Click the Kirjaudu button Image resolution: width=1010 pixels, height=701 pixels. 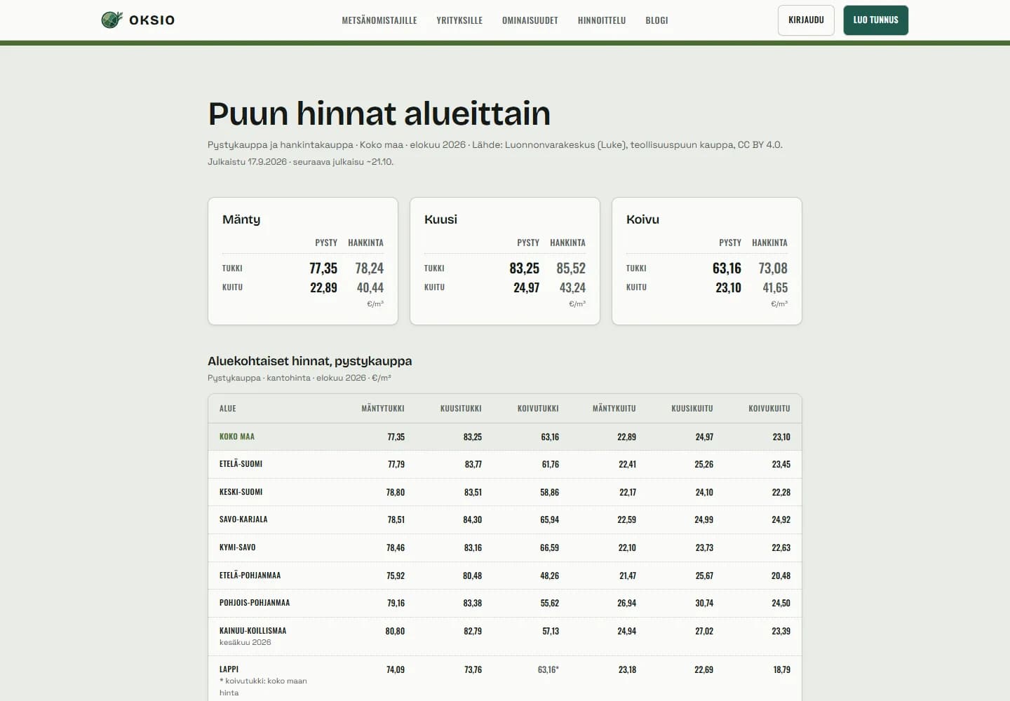point(806,20)
